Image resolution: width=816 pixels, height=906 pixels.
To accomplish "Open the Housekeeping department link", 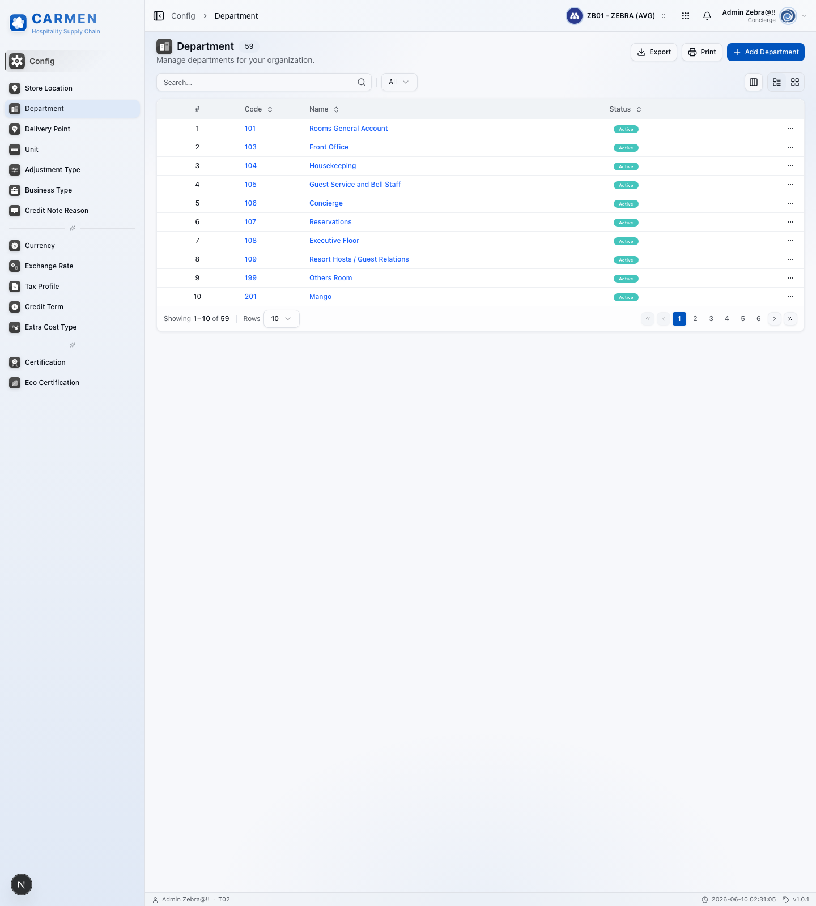I will click(333, 166).
